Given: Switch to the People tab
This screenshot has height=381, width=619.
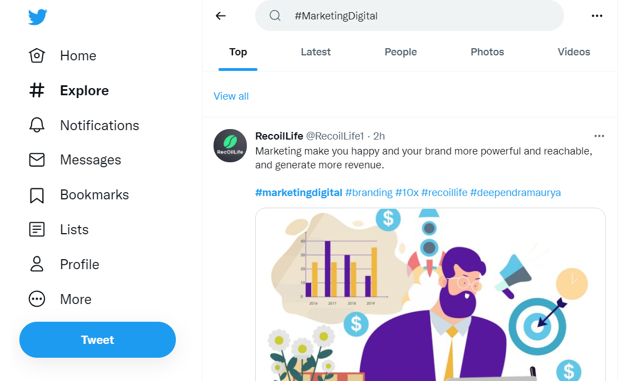Looking at the screenshot, I should coord(400,52).
